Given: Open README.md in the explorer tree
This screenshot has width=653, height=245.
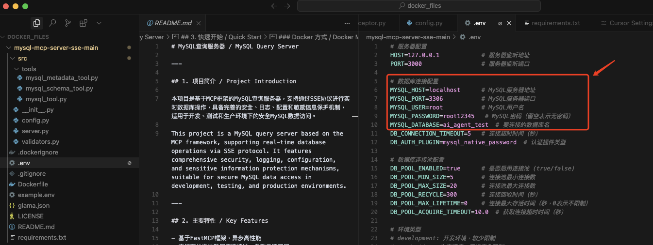Looking at the screenshot, I should (36, 227).
